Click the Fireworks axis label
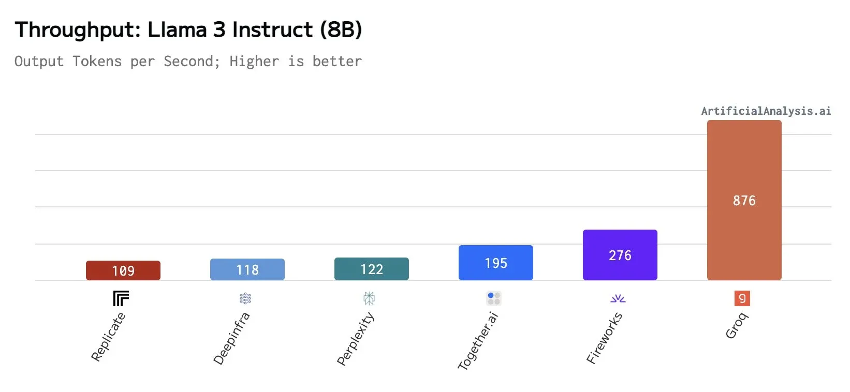The width and height of the screenshot is (850, 392). pyautogui.click(x=604, y=338)
